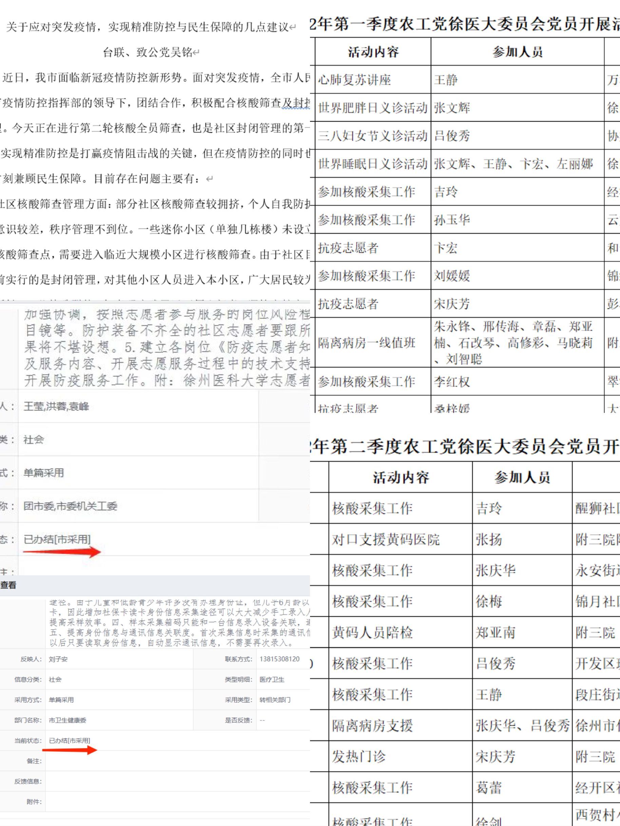Click the 市卫生健康委 department value

pyautogui.click(x=67, y=720)
